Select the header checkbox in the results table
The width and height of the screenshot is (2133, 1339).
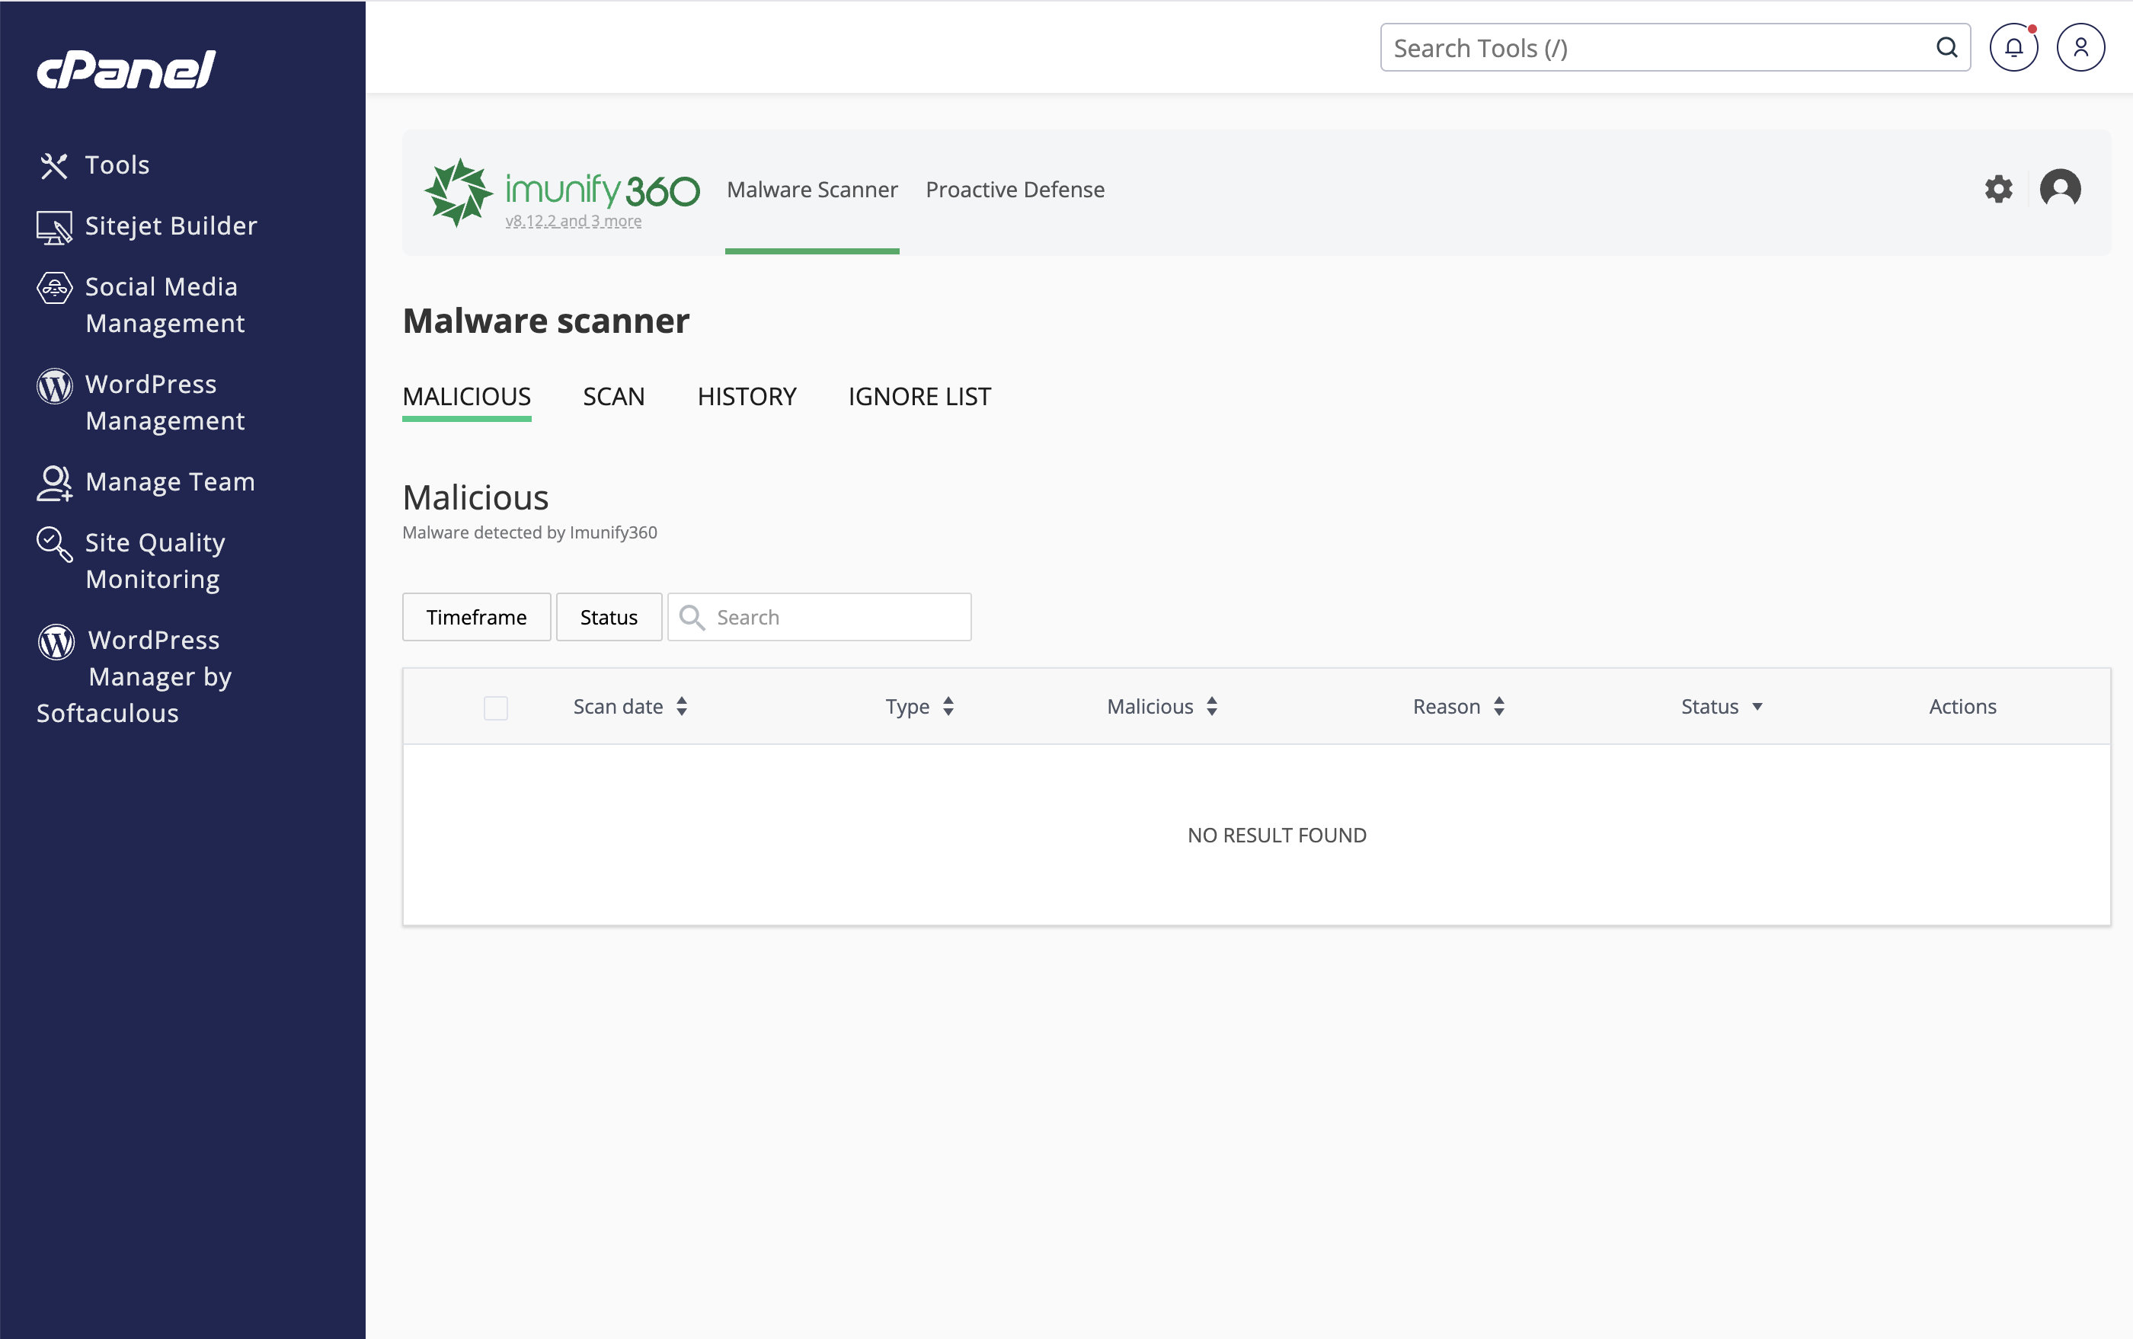click(x=496, y=708)
